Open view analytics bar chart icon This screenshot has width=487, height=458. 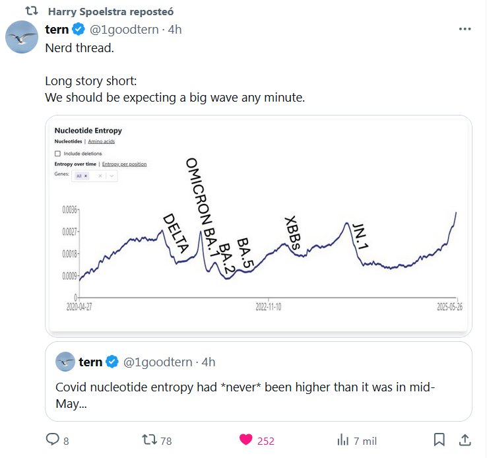[x=342, y=440]
